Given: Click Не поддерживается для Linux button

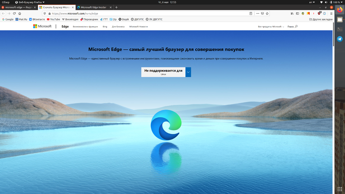Looking at the screenshot, I should [163, 72].
